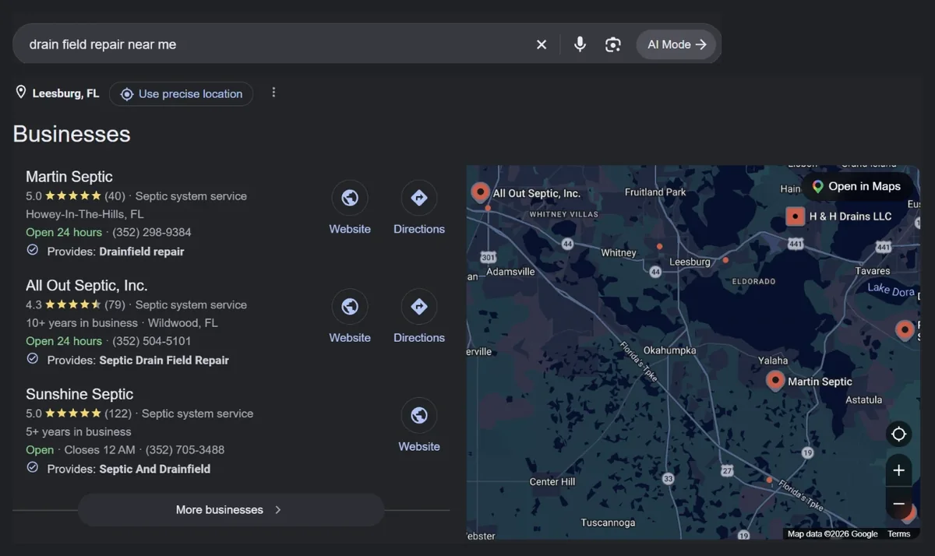935x556 pixels.
Task: Select H & H Drains LLC map marker
Action: 795,216
